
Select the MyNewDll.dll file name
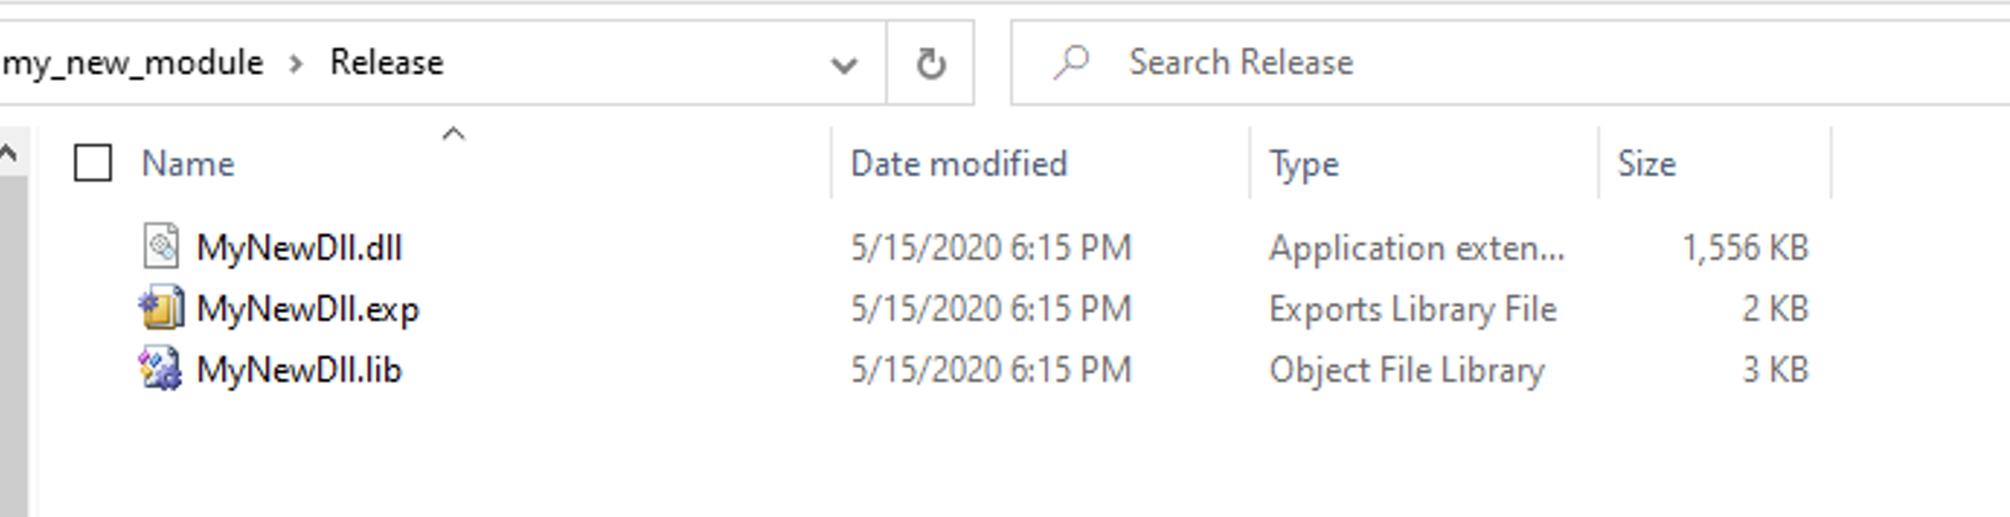coord(299,248)
